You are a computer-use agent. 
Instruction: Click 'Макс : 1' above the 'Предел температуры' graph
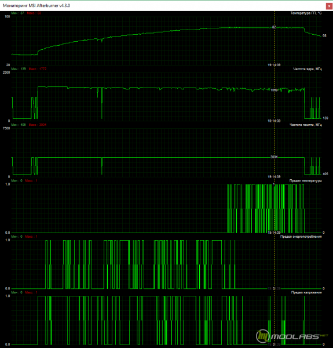(31, 181)
